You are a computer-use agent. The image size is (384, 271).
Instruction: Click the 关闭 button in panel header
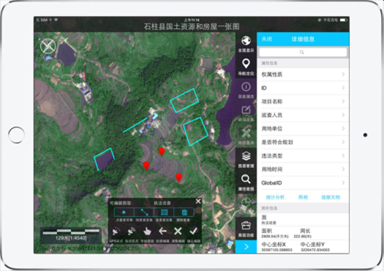pyautogui.click(x=267, y=39)
